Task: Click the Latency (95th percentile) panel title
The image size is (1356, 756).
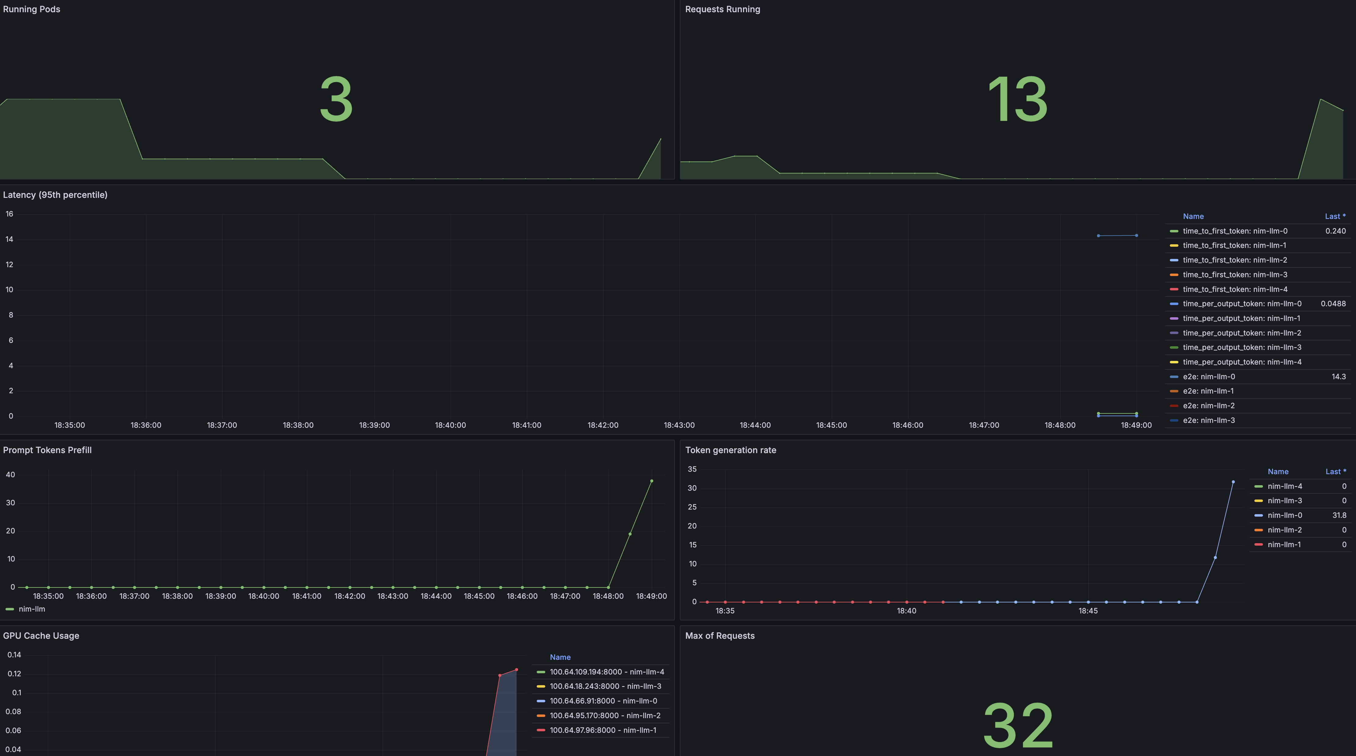Action: [55, 195]
